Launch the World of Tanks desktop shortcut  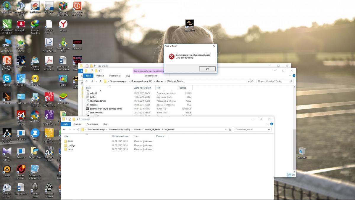point(35,188)
